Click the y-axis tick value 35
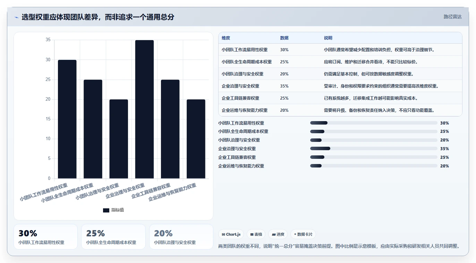The width and height of the screenshot is (476, 263). pos(48,40)
